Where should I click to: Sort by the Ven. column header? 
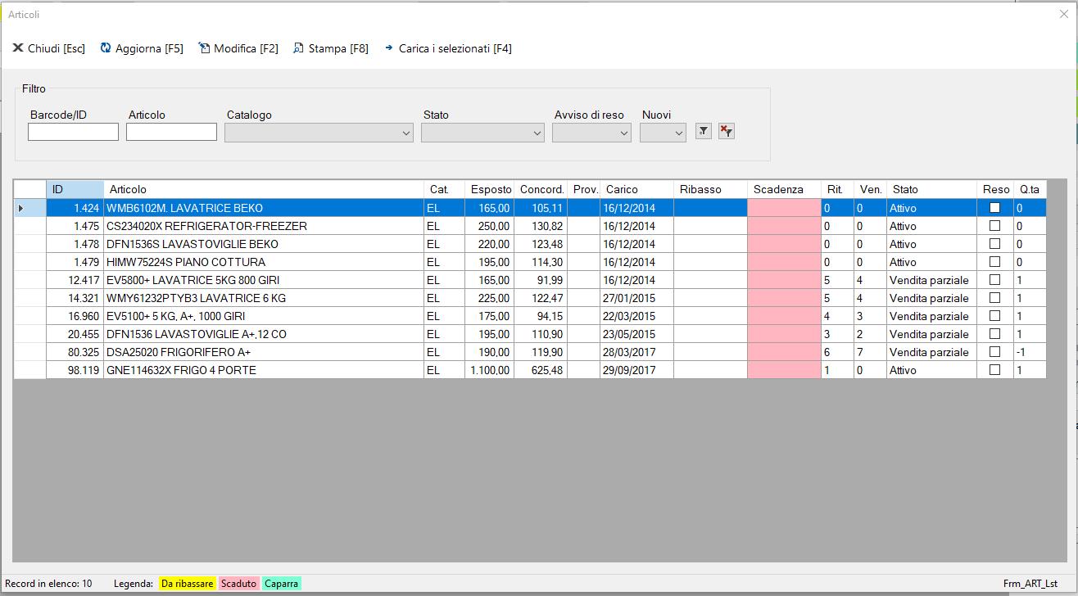coord(871,190)
